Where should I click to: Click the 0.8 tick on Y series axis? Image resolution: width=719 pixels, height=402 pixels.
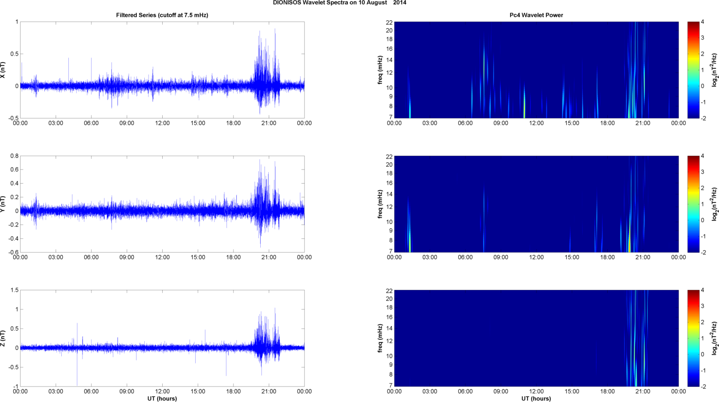14,156
